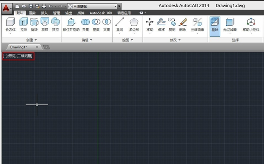Expand the 编辑 panel dropdown
This screenshot has width=264, height=164.
[x=91, y=40]
